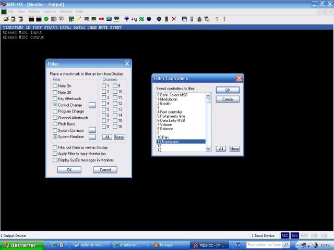Screen dimensions: 334x250
Task: Check the Key Aftertouch filter checkbox
Action: pyautogui.click(x=55, y=98)
